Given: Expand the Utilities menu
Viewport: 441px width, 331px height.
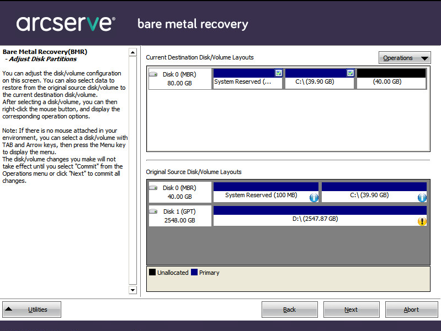Looking at the screenshot, I should [32, 310].
